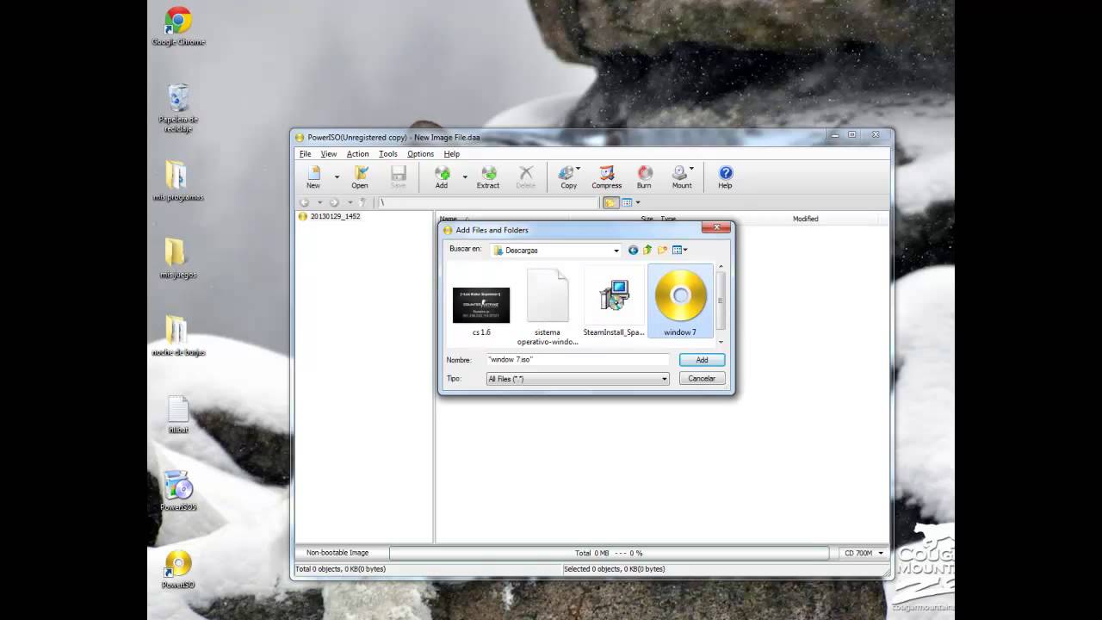The height and width of the screenshot is (620, 1102).
Task: Click the New toolbar icon in PowerISO
Action: [x=313, y=177]
